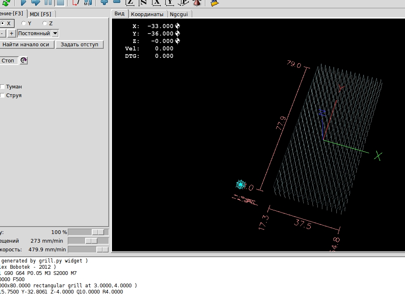Viewport: 405px width, 296px height.
Task: Run the program with the play icon
Action: click(23, 2)
